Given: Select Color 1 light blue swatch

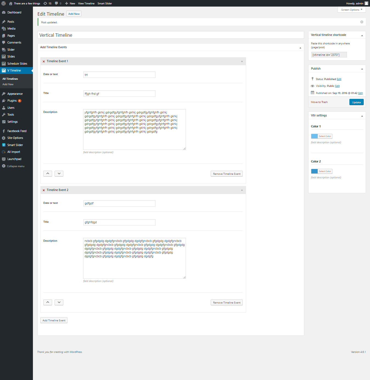Looking at the screenshot, I should click(x=314, y=136).
